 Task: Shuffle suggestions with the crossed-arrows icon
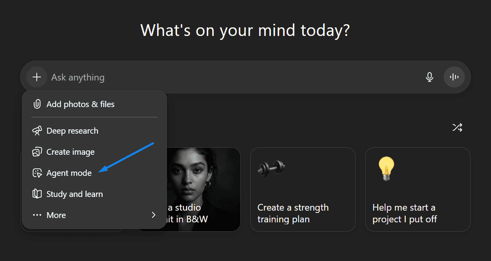[457, 127]
